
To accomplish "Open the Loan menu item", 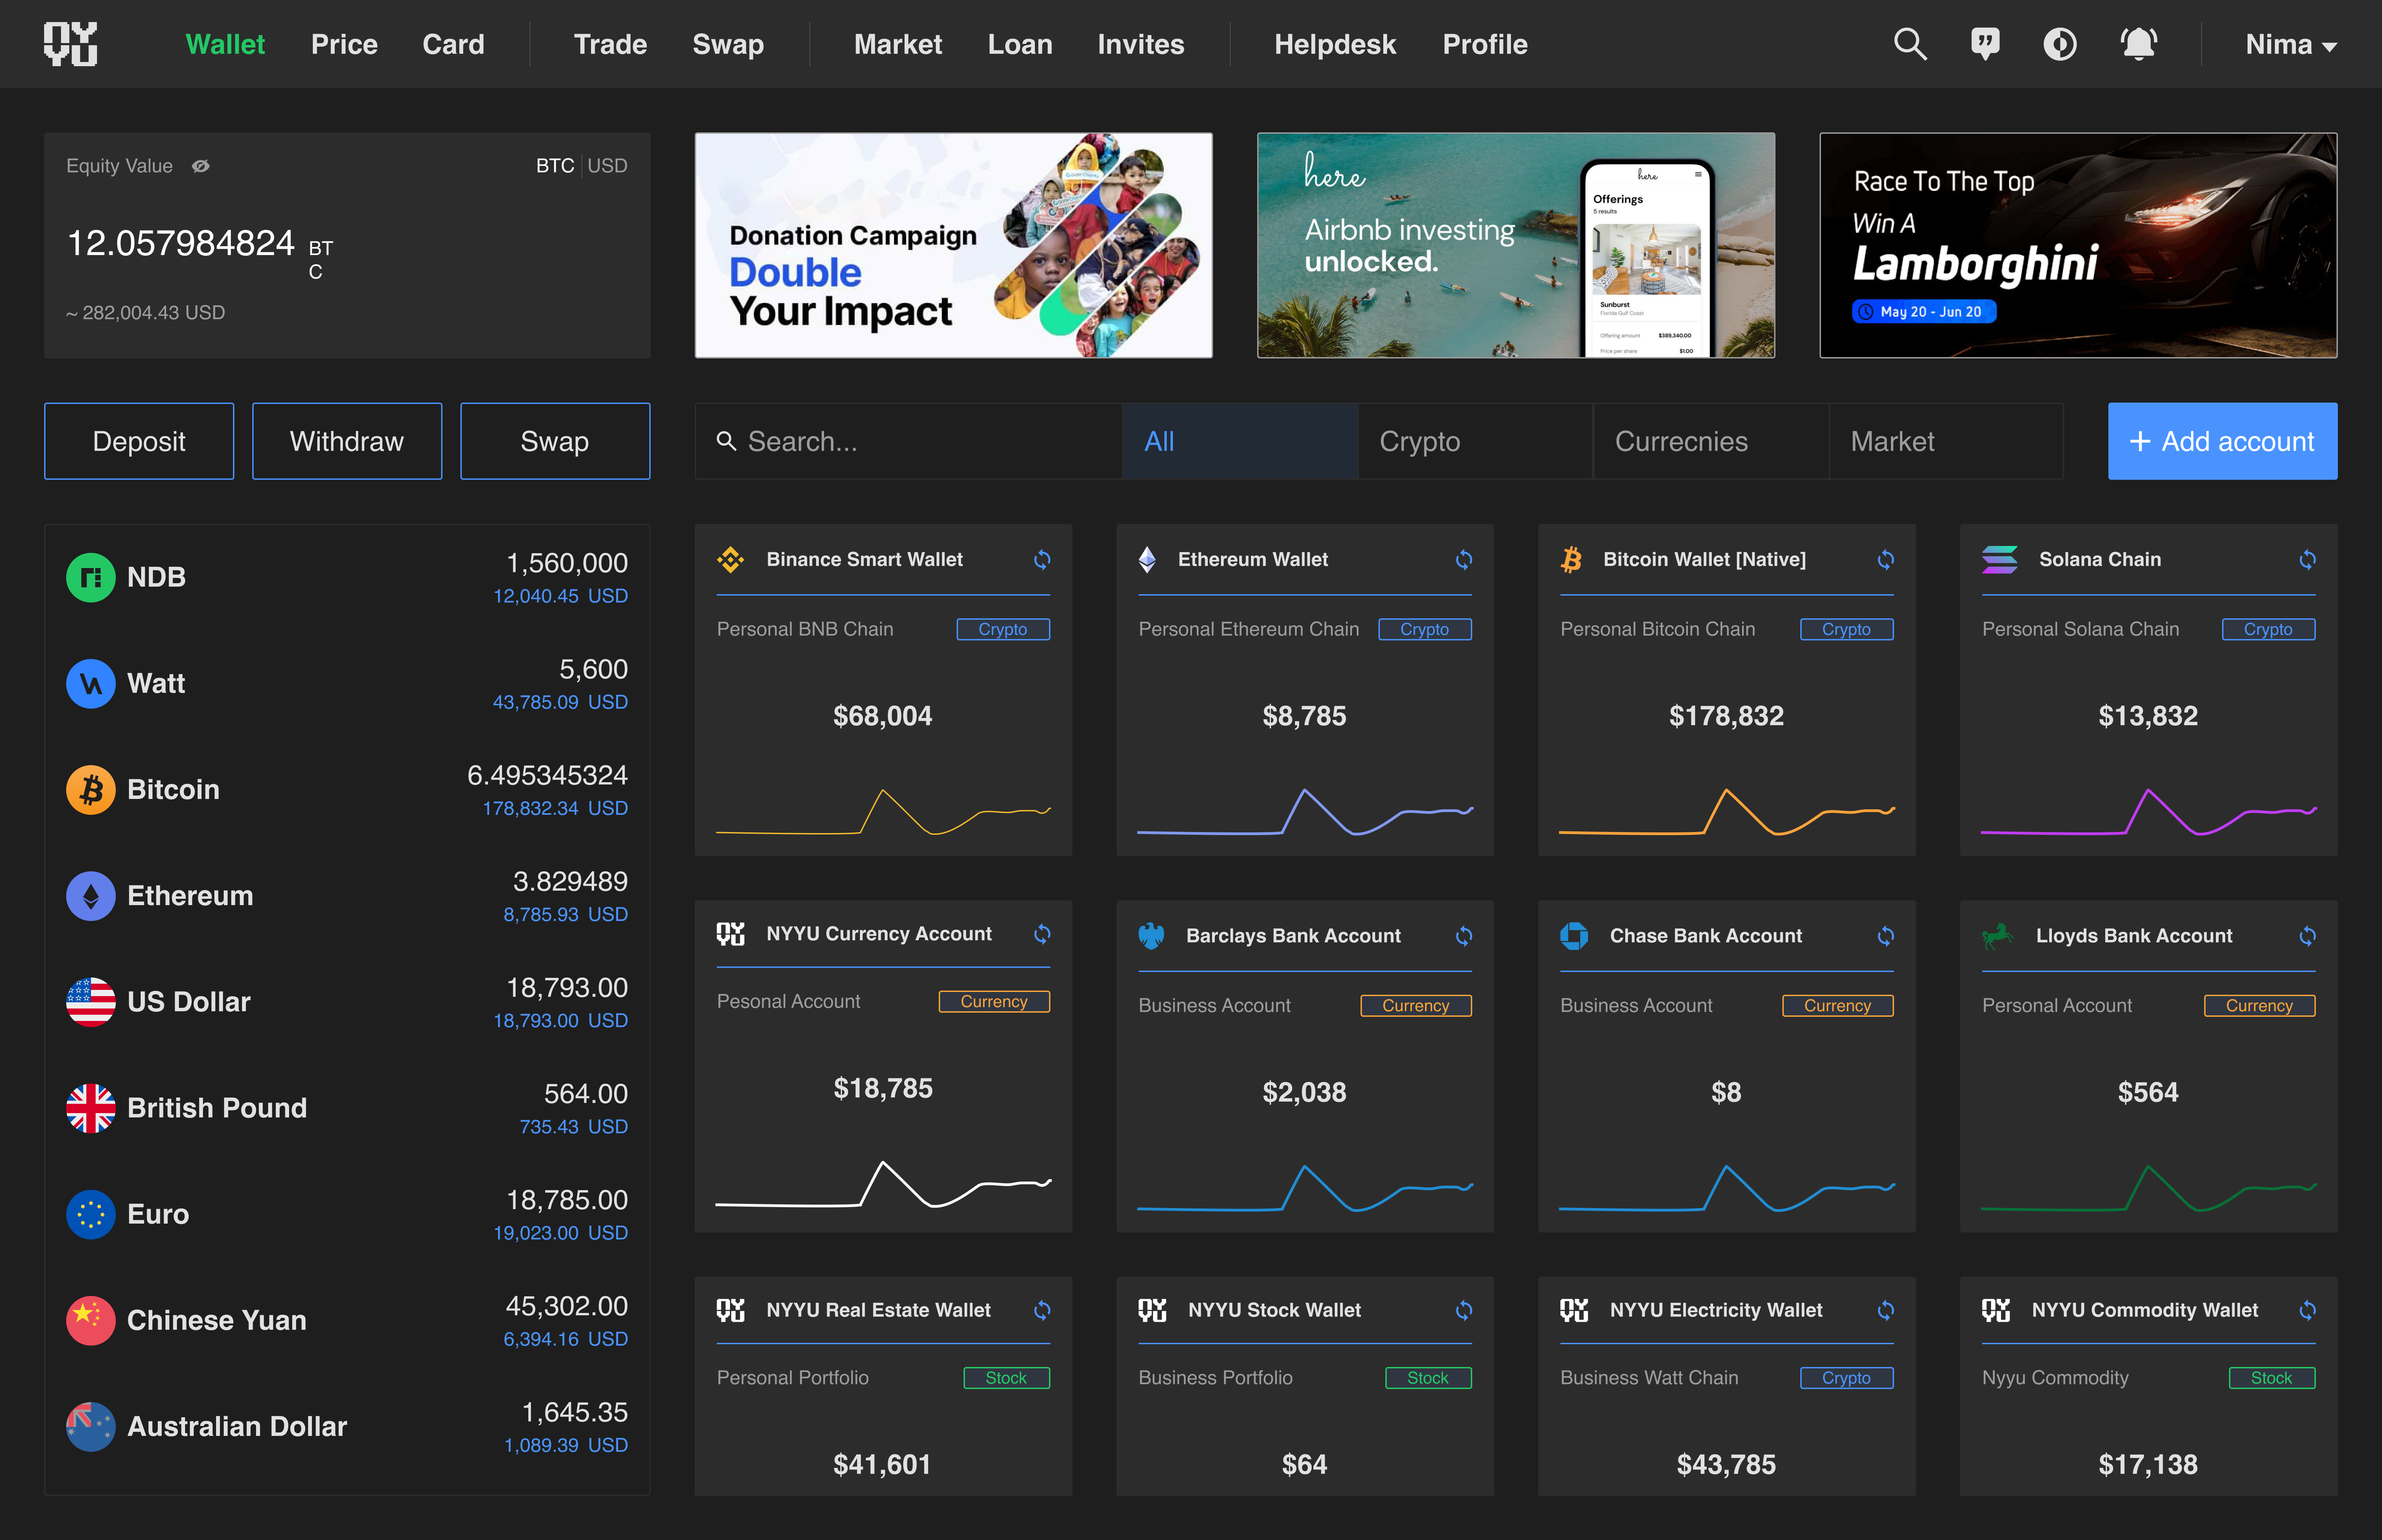I will [1020, 44].
